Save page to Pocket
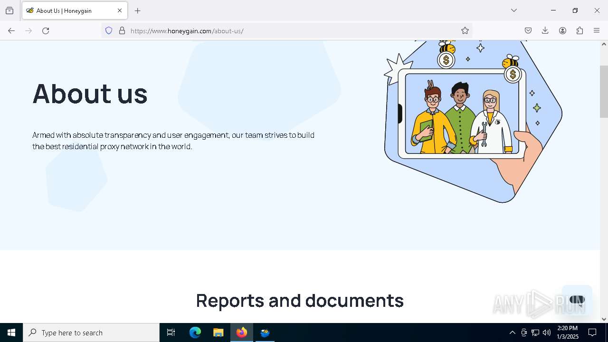 [x=528, y=31]
